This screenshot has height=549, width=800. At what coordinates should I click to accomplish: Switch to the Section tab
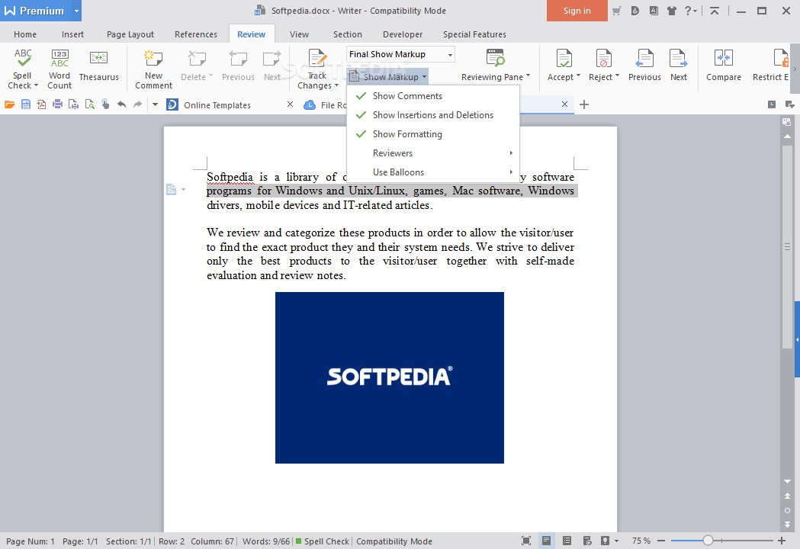348,34
